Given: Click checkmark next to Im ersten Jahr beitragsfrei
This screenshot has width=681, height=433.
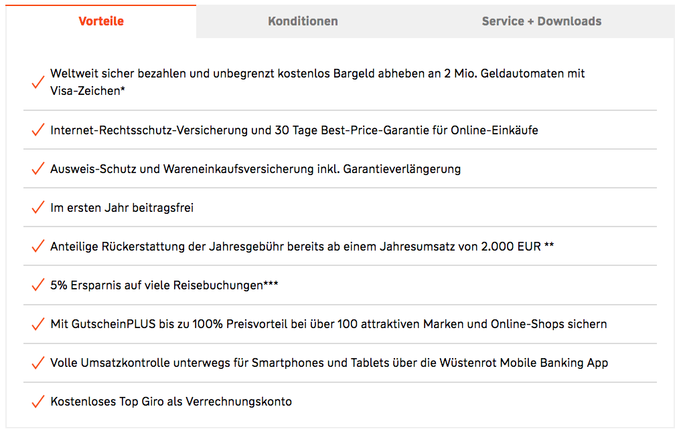Looking at the screenshot, I should tap(37, 208).
